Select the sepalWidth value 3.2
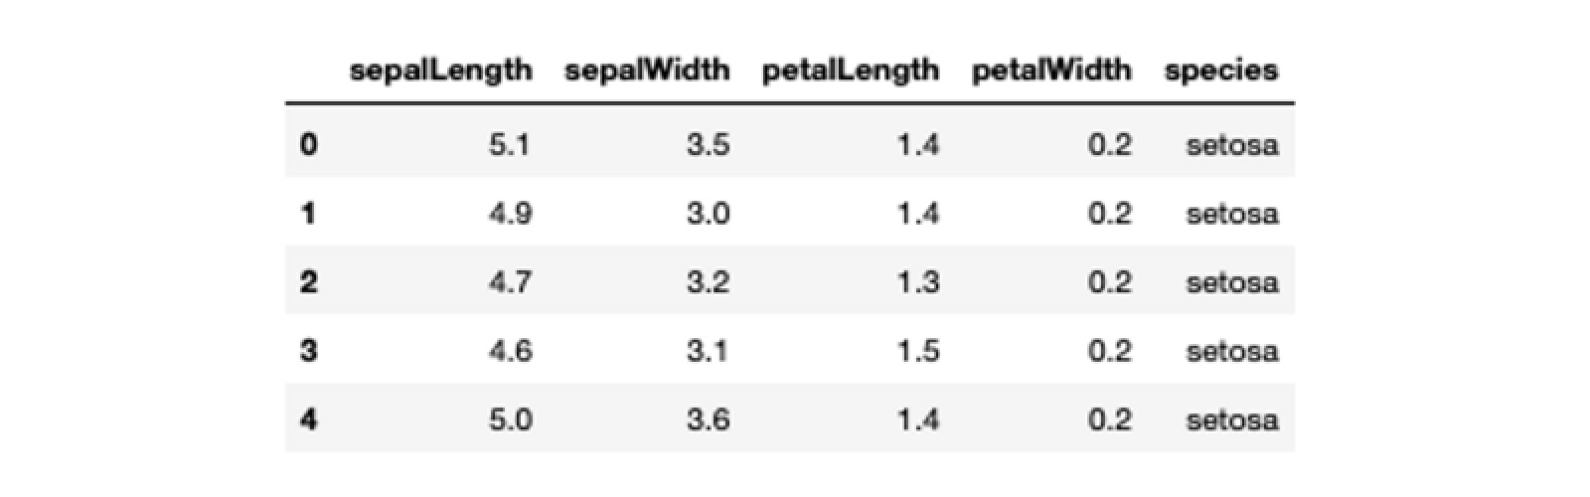 708,282
